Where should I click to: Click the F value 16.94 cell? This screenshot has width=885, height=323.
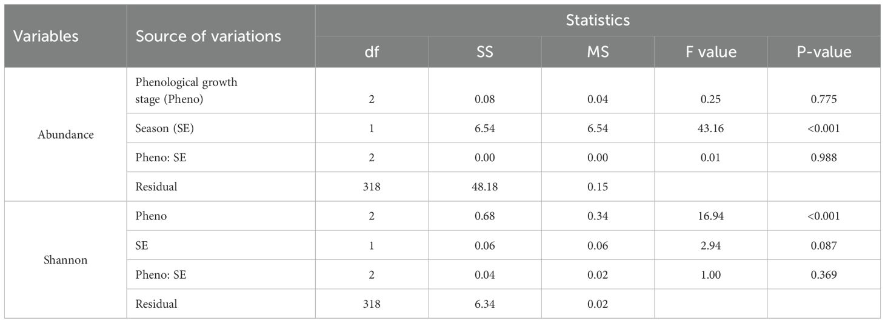point(710,216)
